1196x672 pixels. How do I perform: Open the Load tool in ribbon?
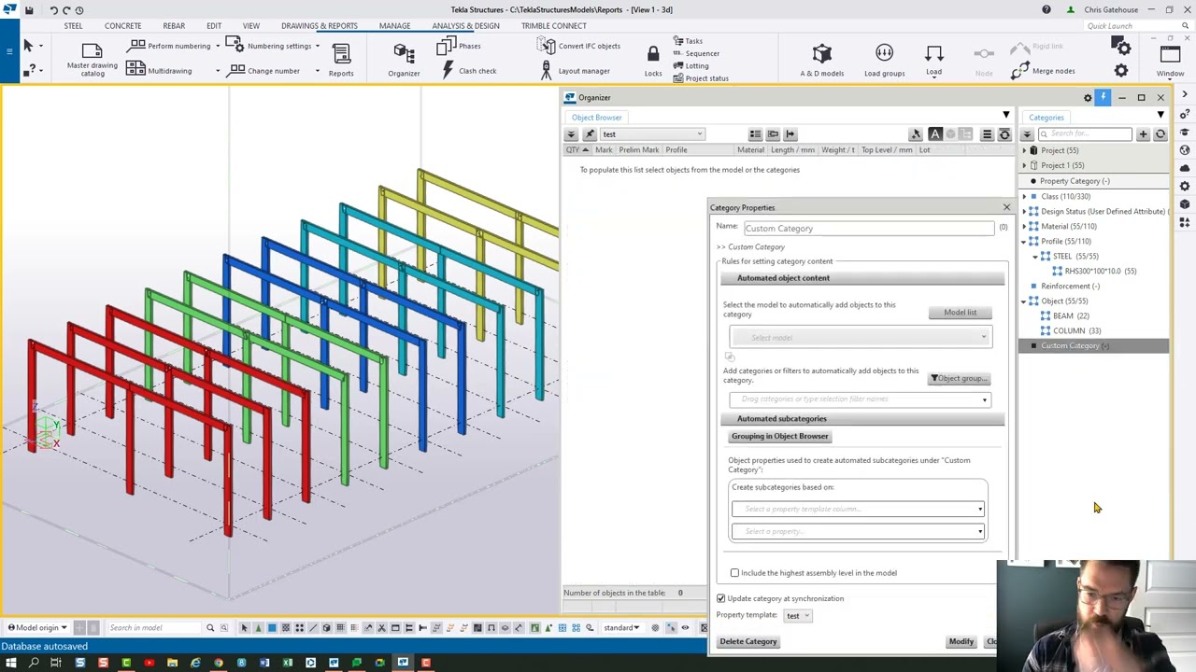pos(933,59)
